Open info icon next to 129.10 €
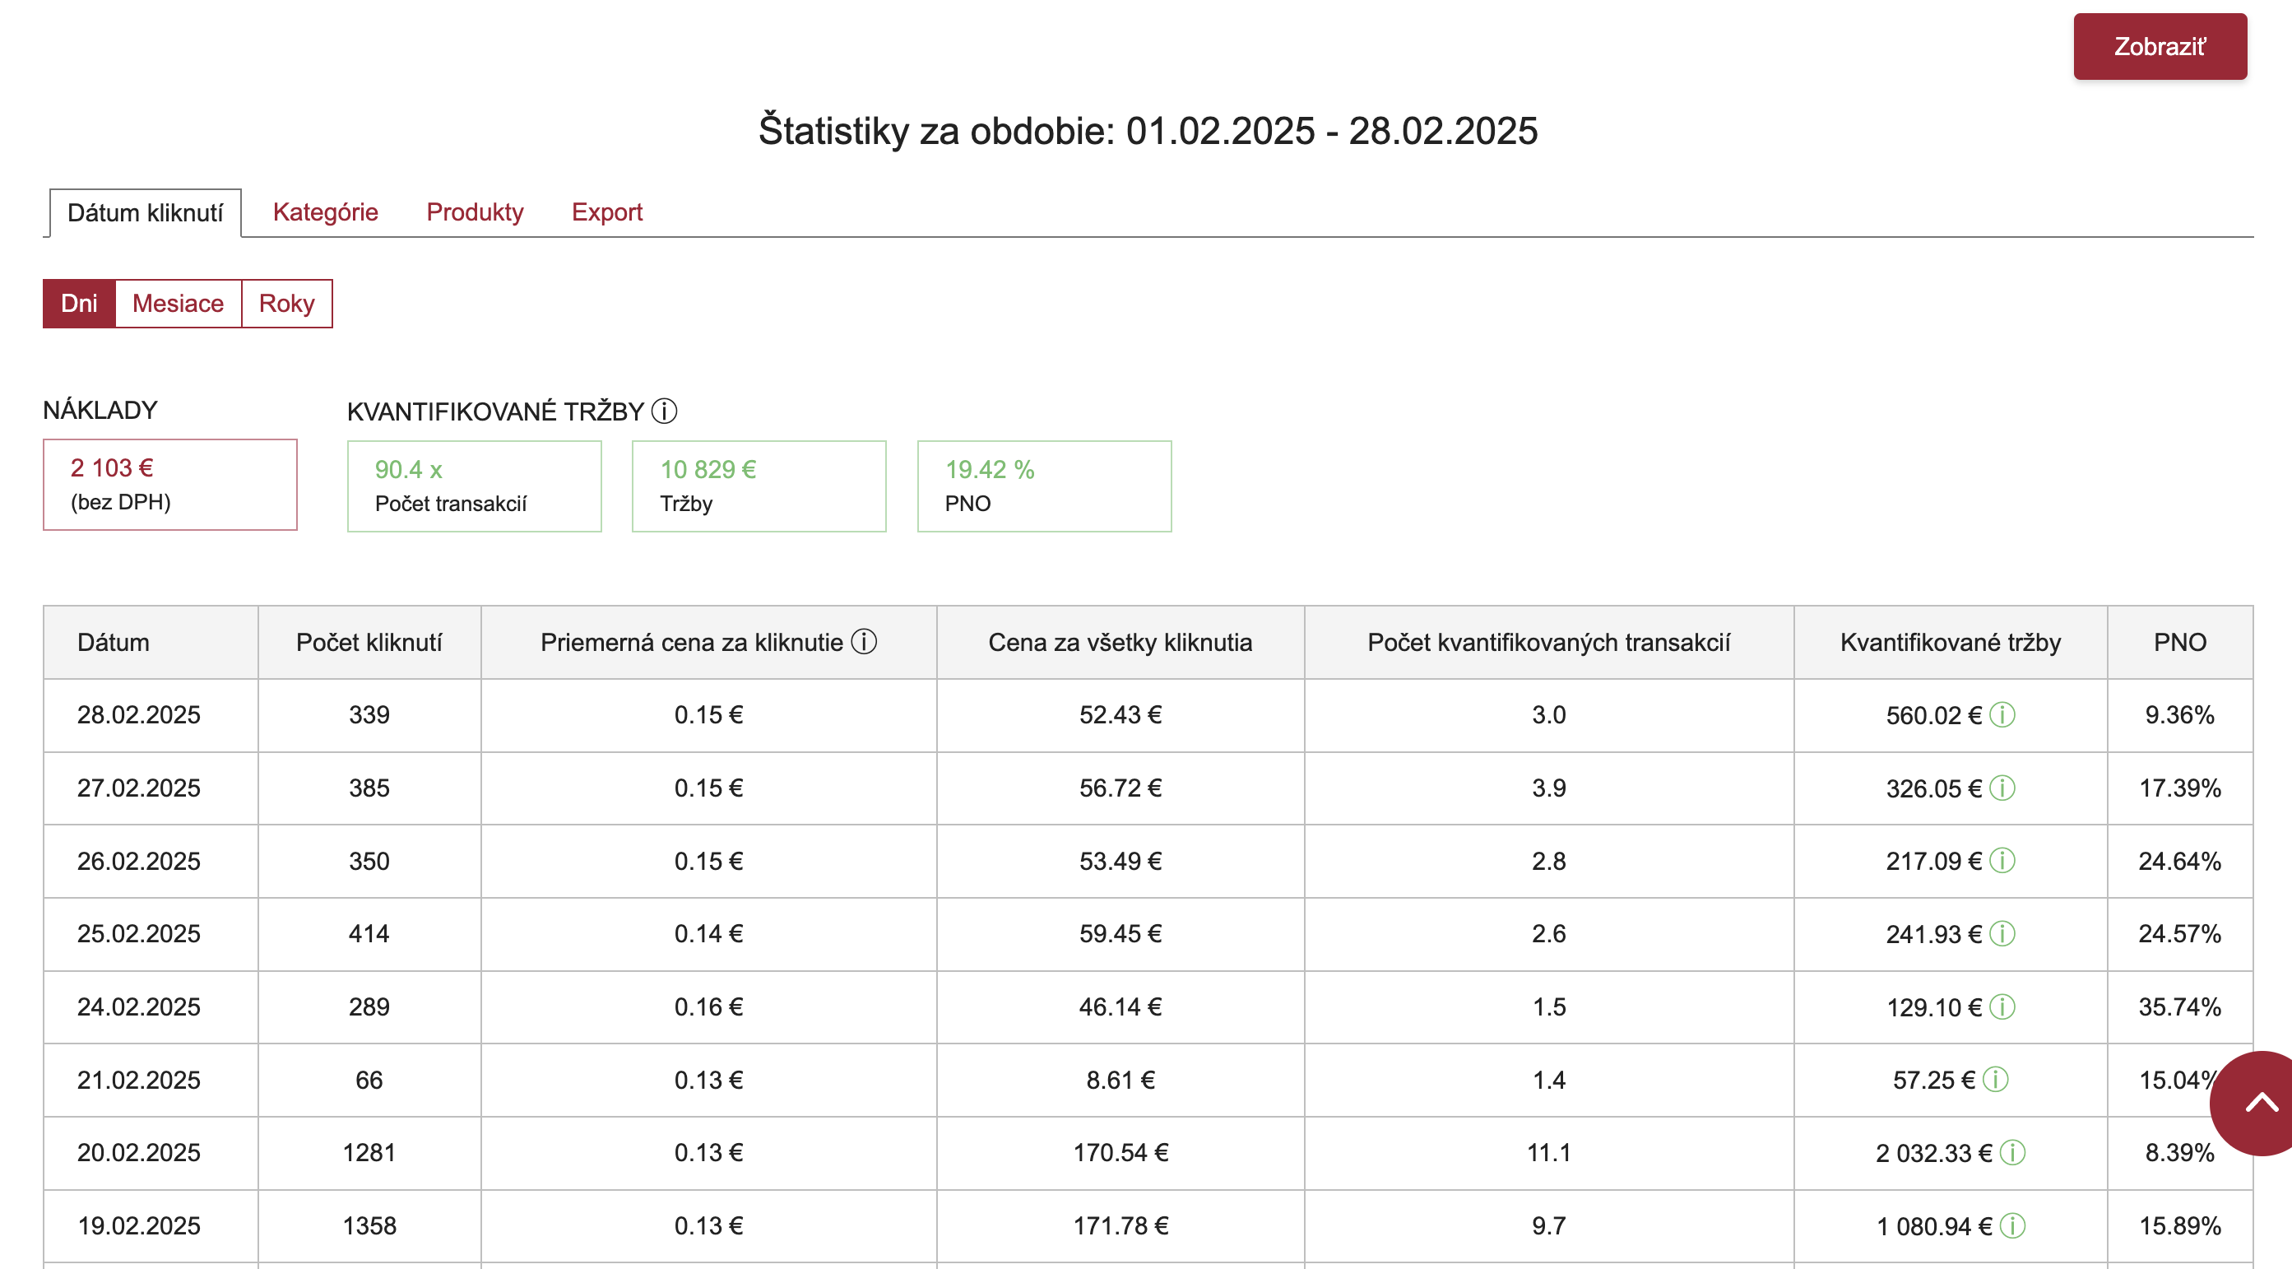This screenshot has height=1269, width=2292. (2002, 1006)
